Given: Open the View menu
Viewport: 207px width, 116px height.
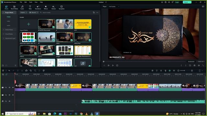Looking at the screenshot, I should point(36,2).
